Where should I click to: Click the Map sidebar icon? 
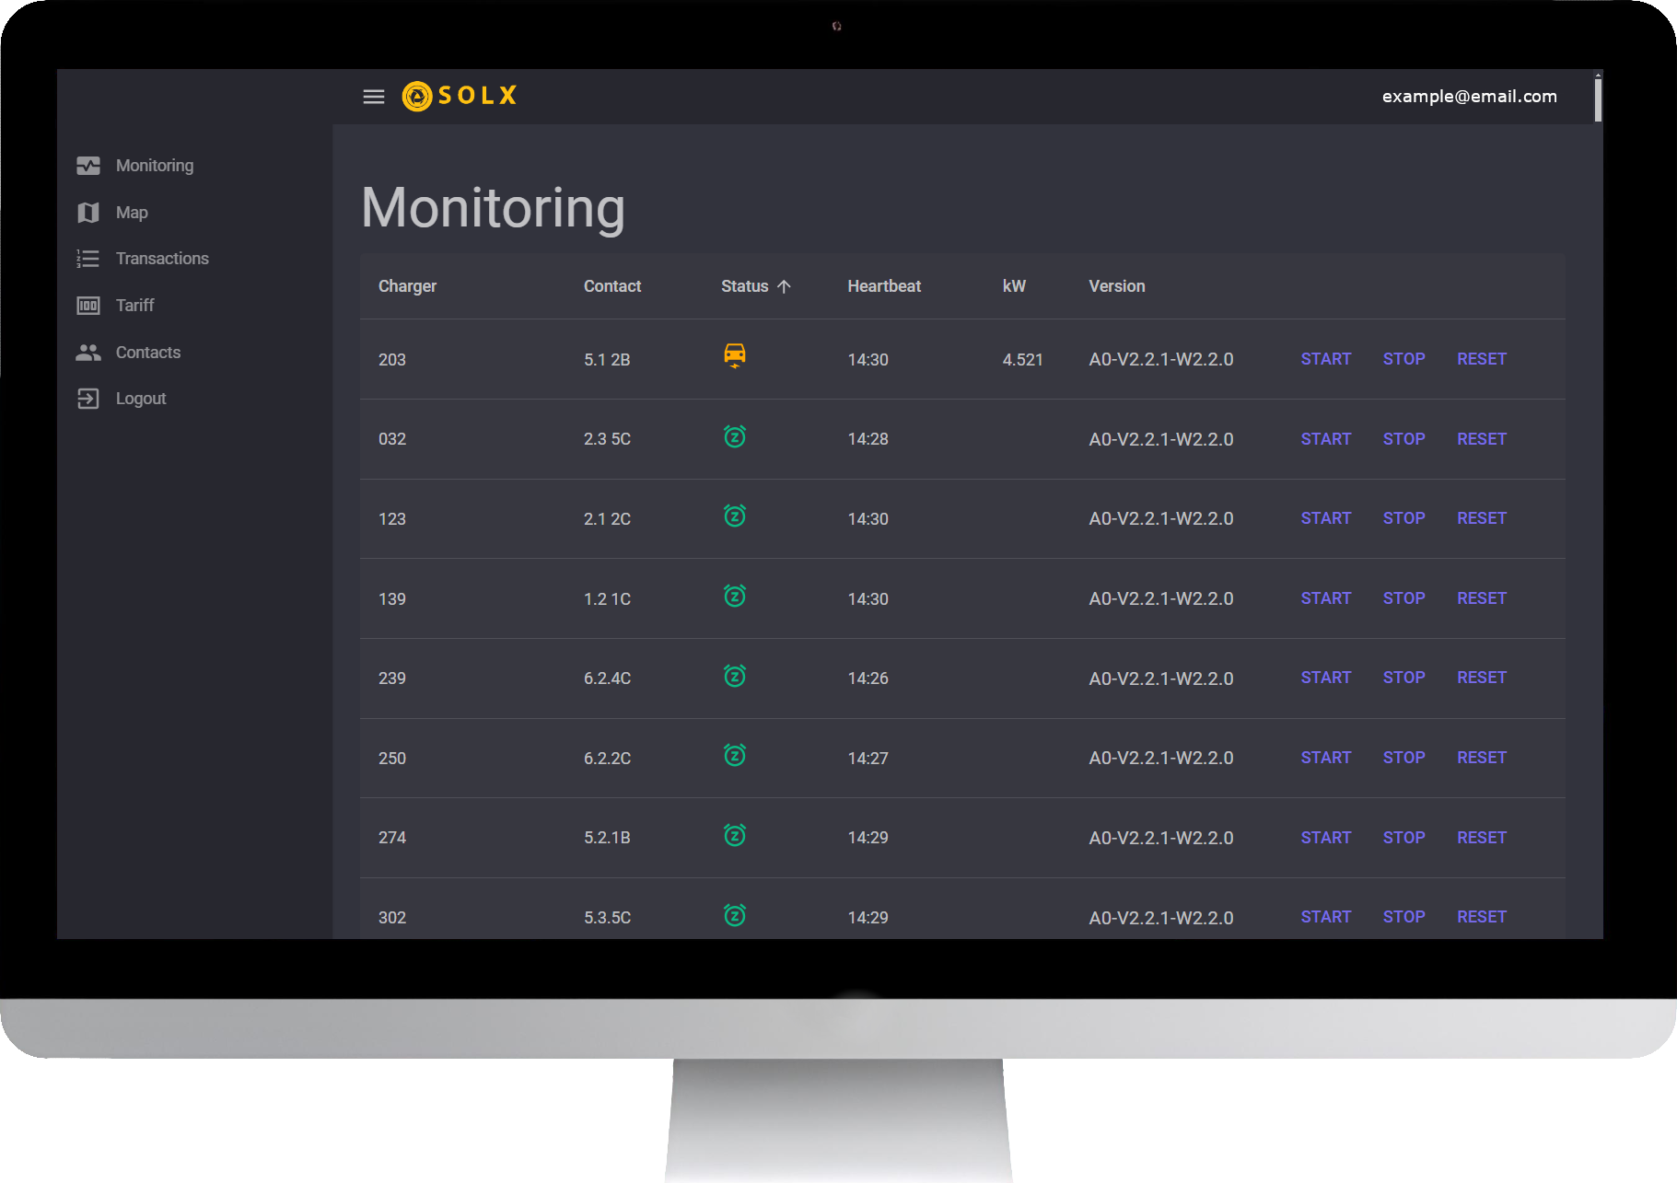pos(88,213)
